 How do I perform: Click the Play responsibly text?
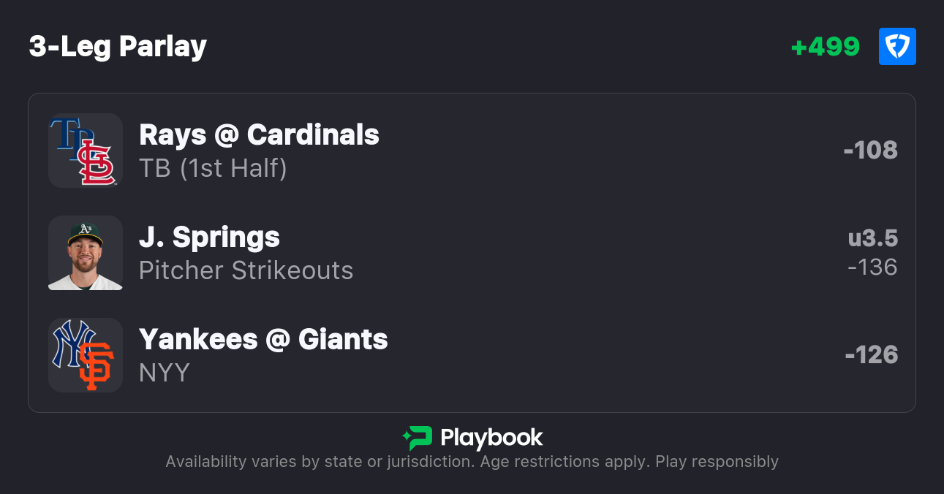717,462
